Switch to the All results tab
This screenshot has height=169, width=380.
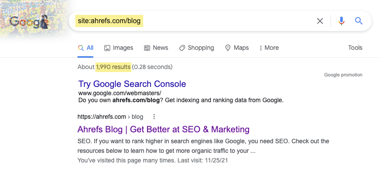(85, 48)
